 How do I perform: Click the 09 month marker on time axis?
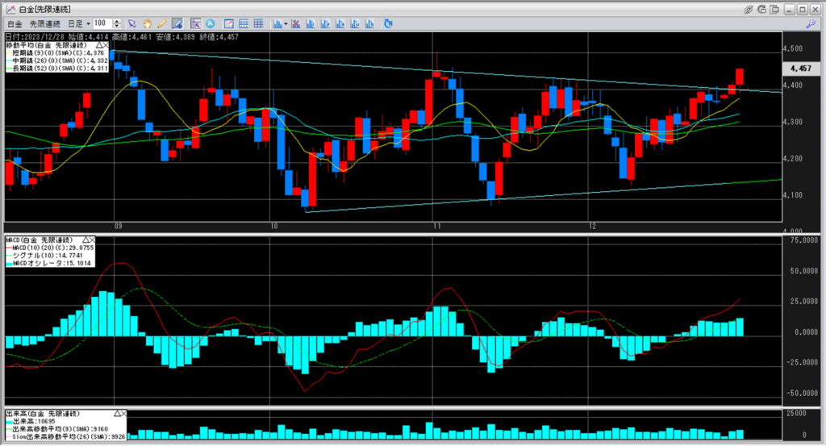(119, 227)
